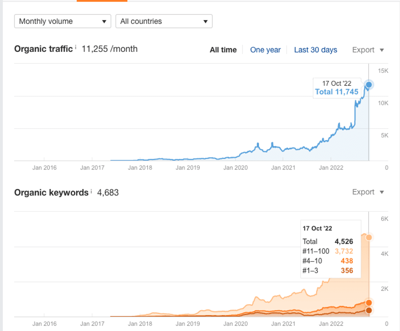Click info icon next to Organic traffic
The width and height of the screenshot is (400, 331).
76,48
